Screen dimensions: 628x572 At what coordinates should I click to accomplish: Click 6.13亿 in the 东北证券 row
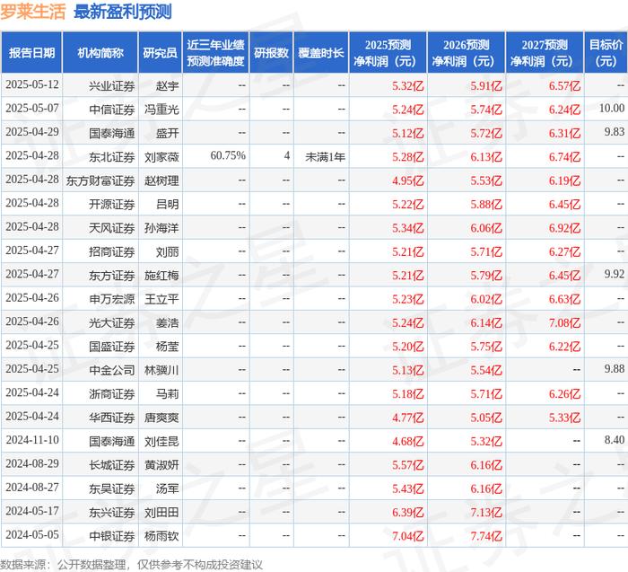[x=486, y=157]
